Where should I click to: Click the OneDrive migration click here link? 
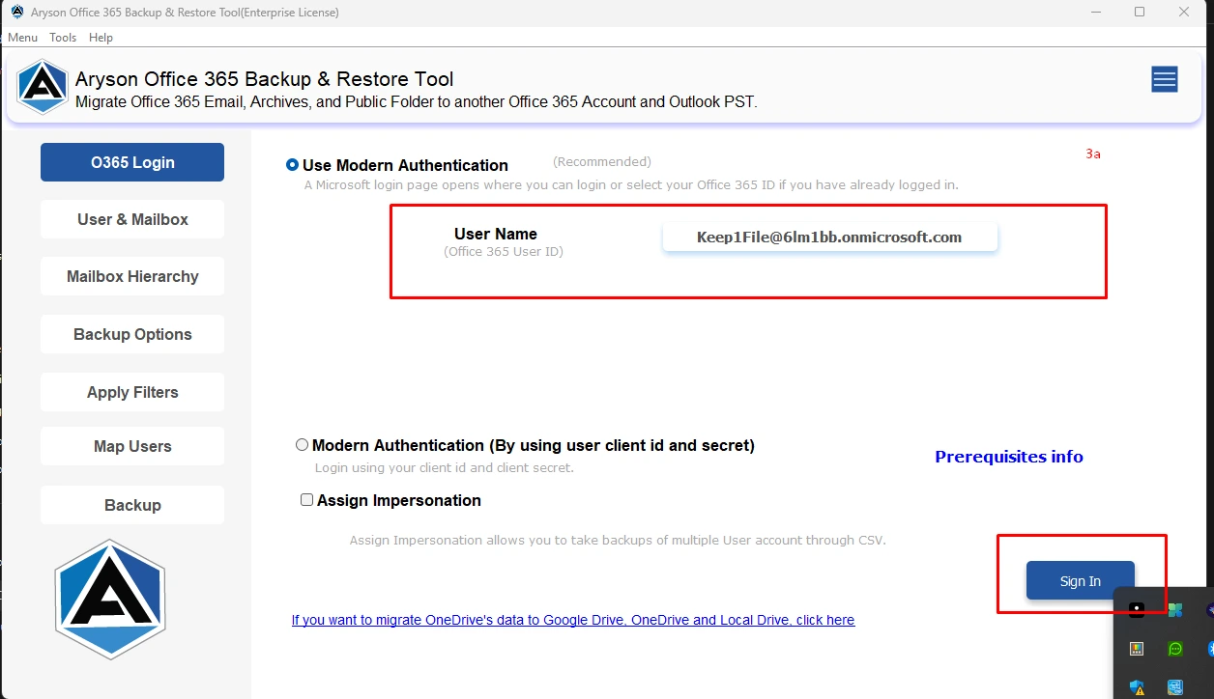coord(573,620)
